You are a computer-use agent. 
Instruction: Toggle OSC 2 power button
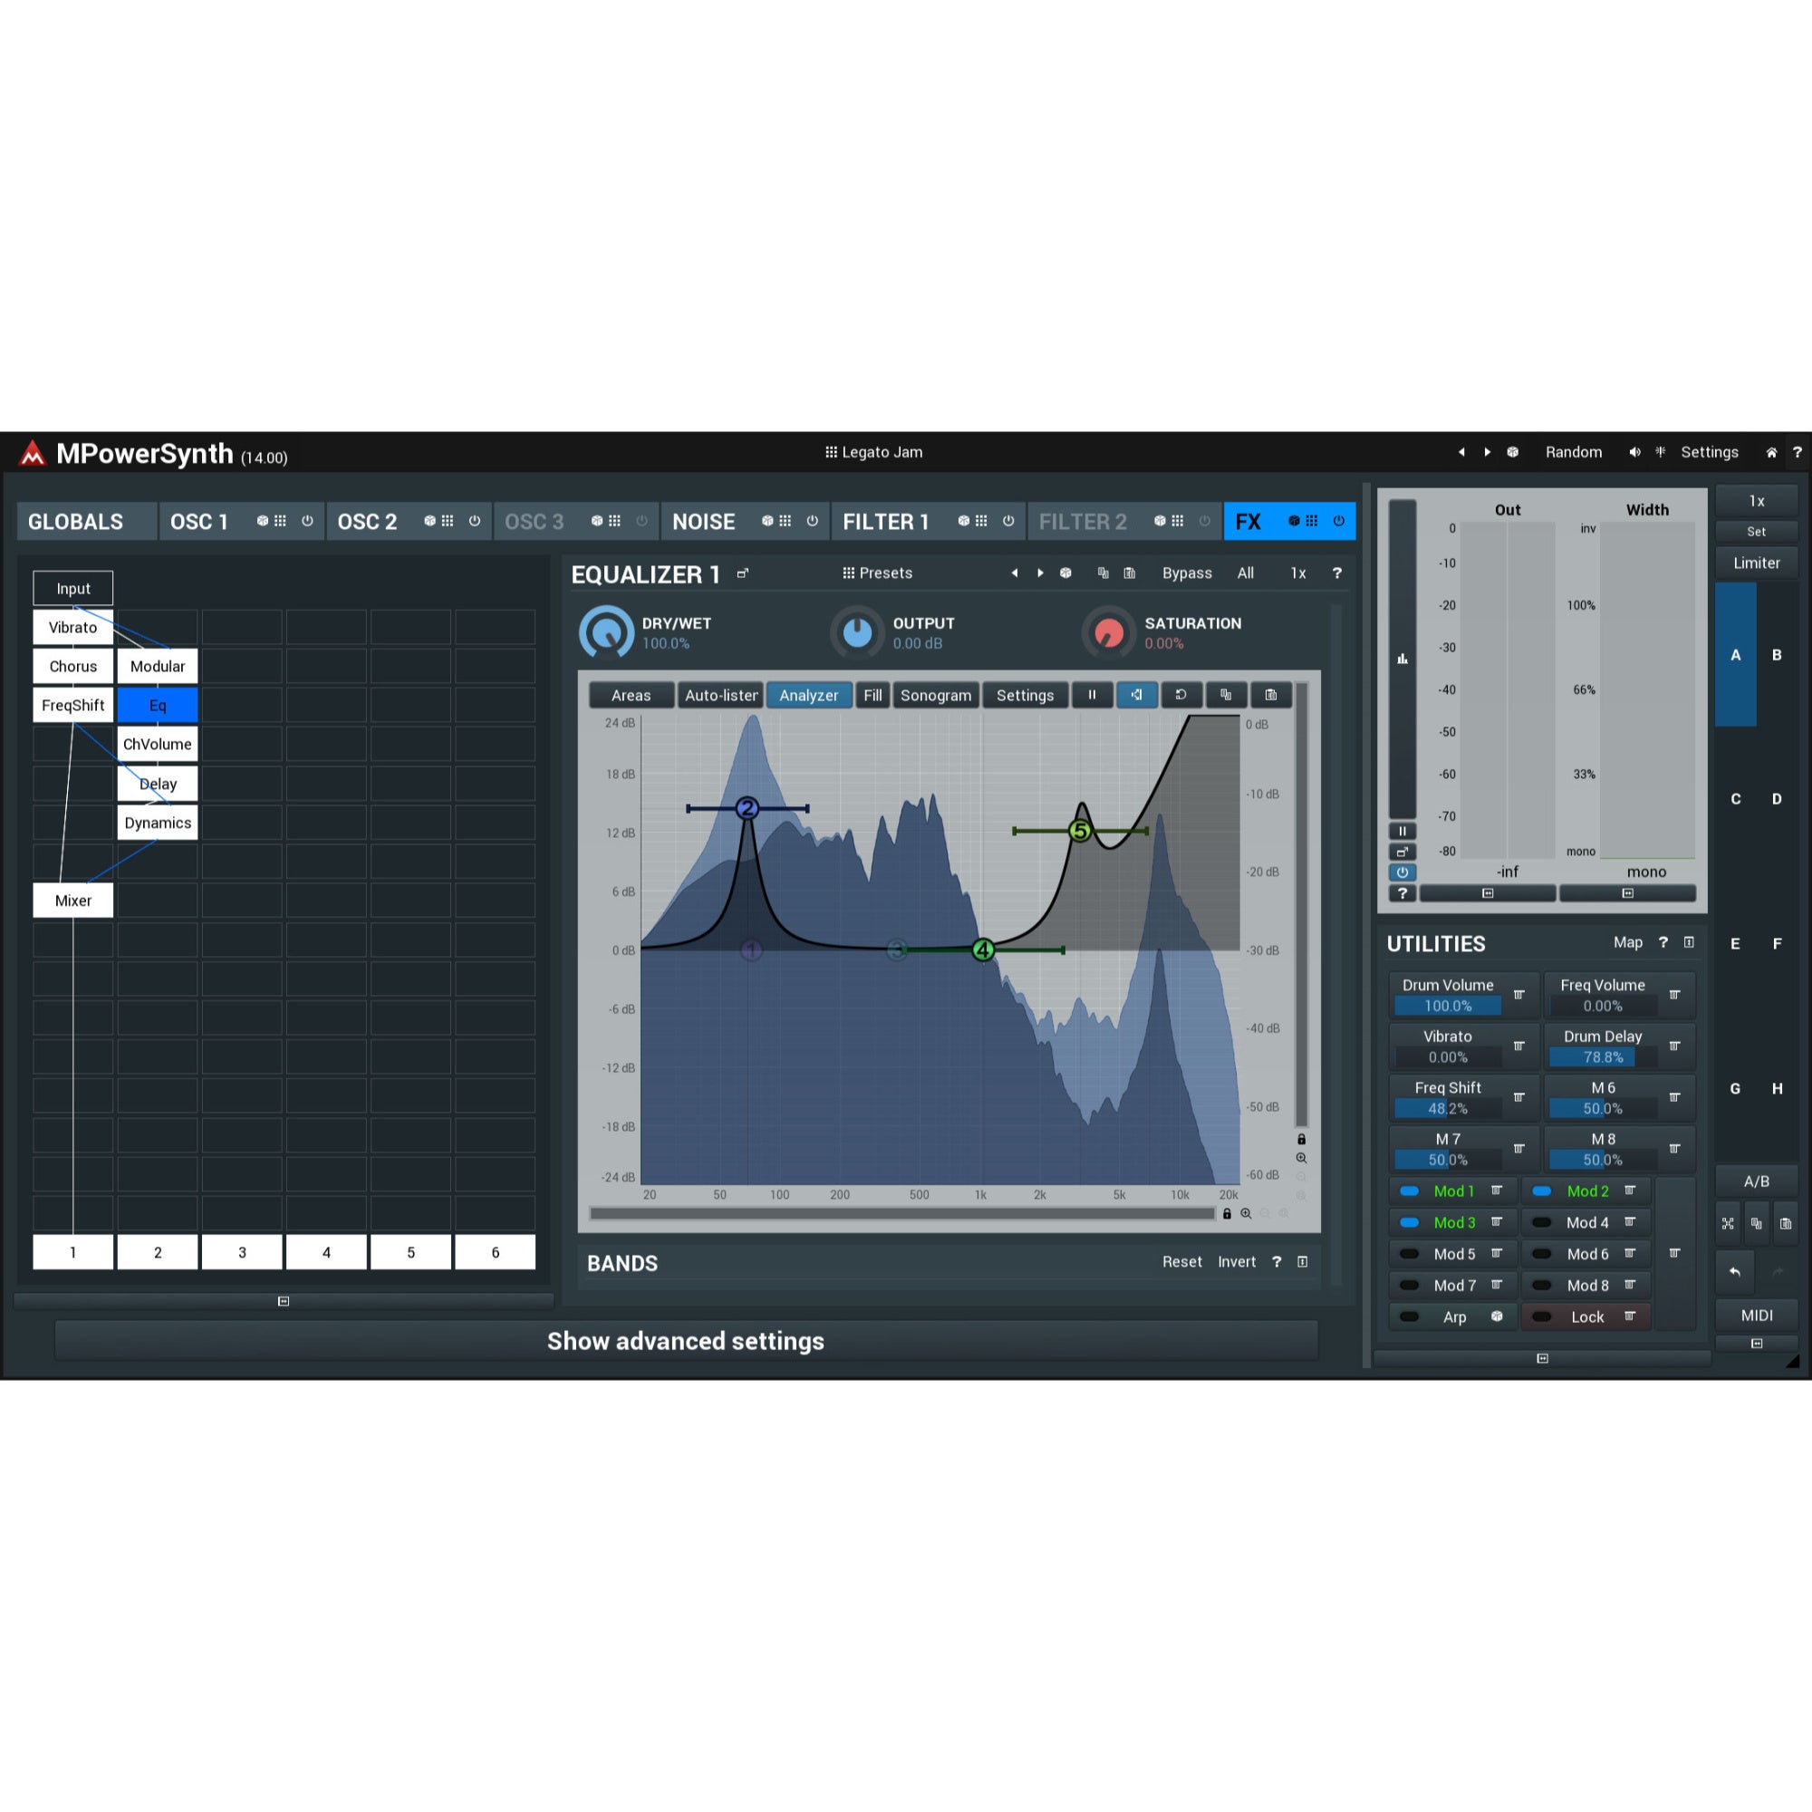[x=475, y=521]
